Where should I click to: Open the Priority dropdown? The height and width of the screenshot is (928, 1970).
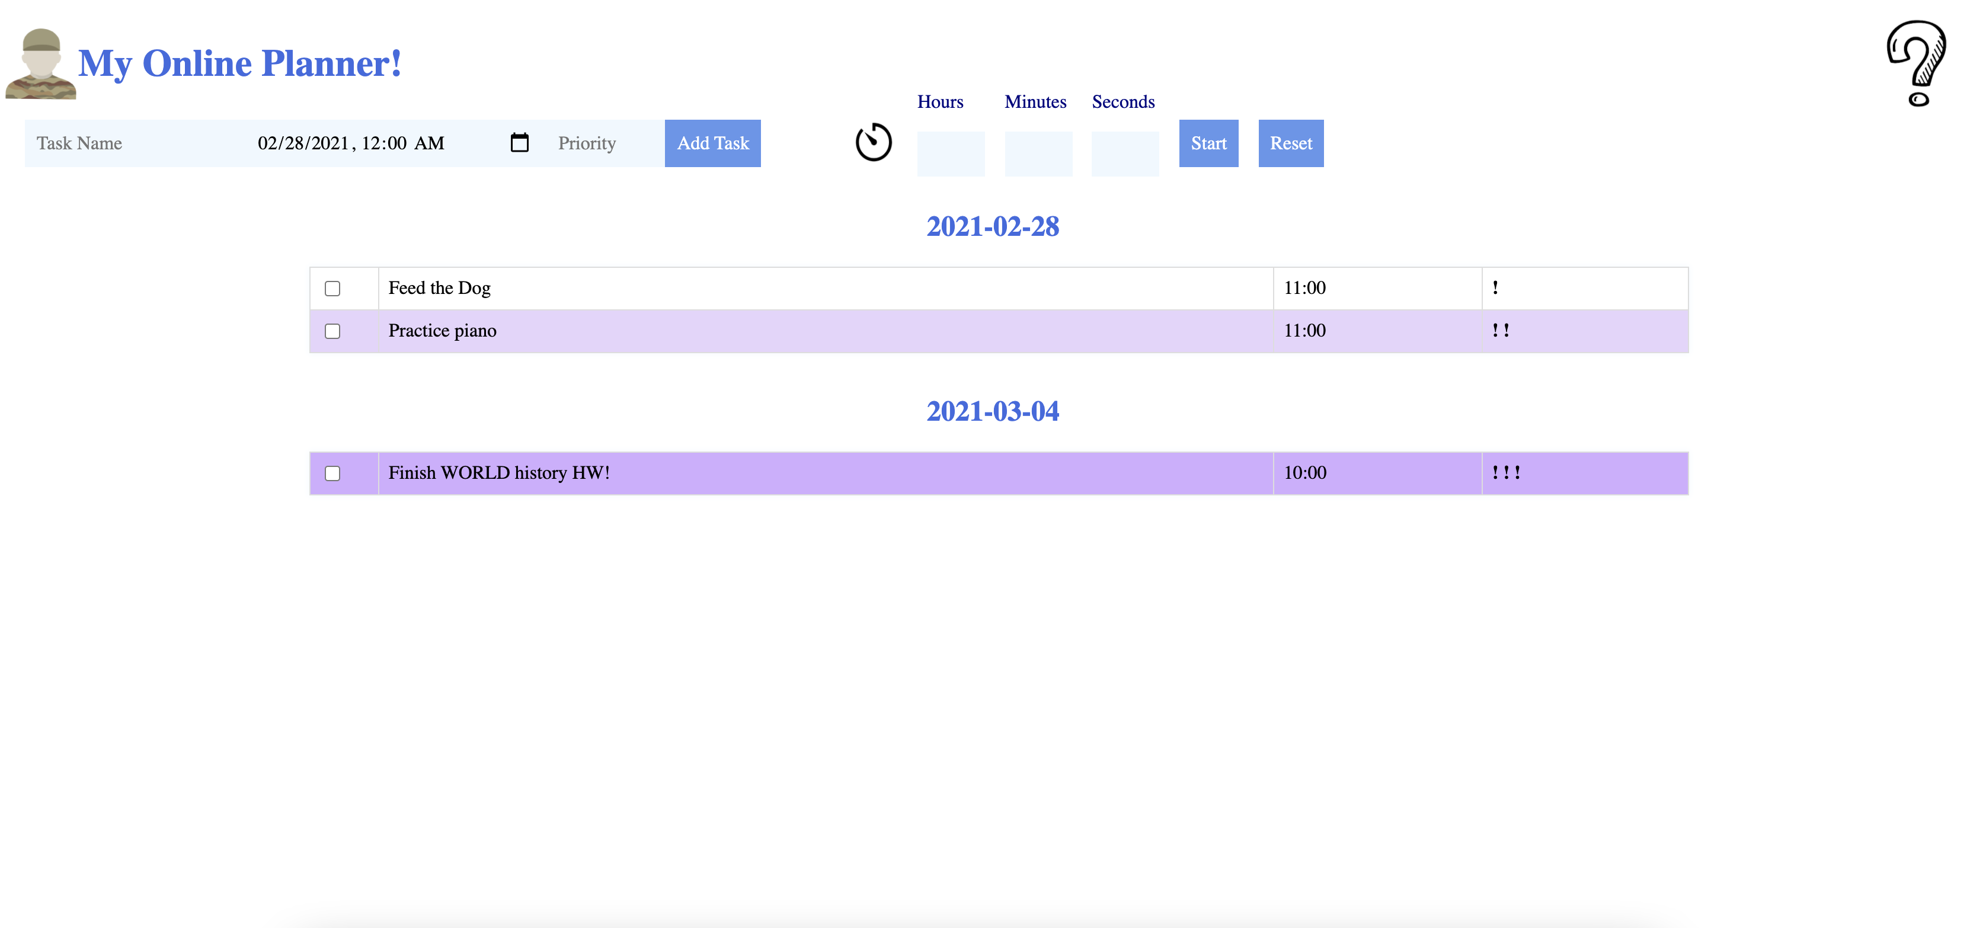[x=587, y=143]
